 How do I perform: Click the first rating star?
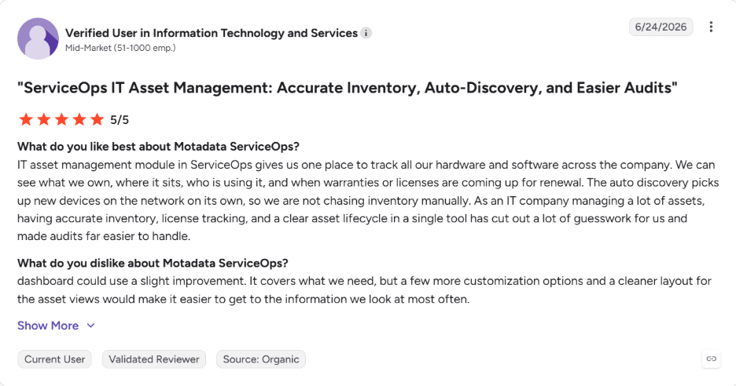26,119
